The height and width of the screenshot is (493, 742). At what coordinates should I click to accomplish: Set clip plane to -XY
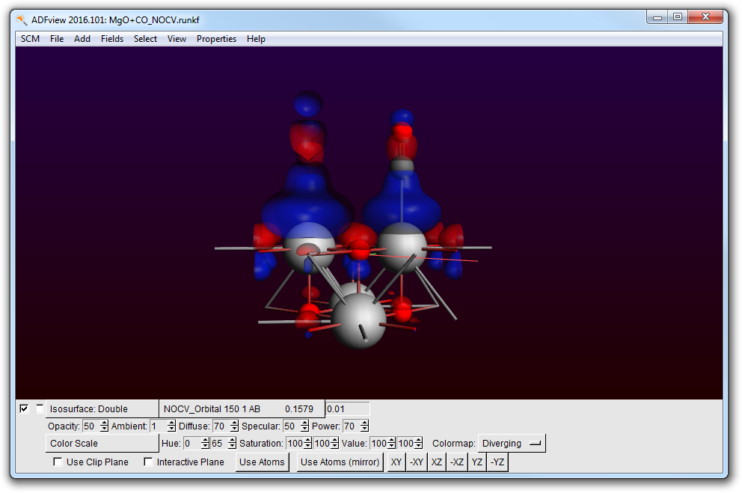coord(417,462)
